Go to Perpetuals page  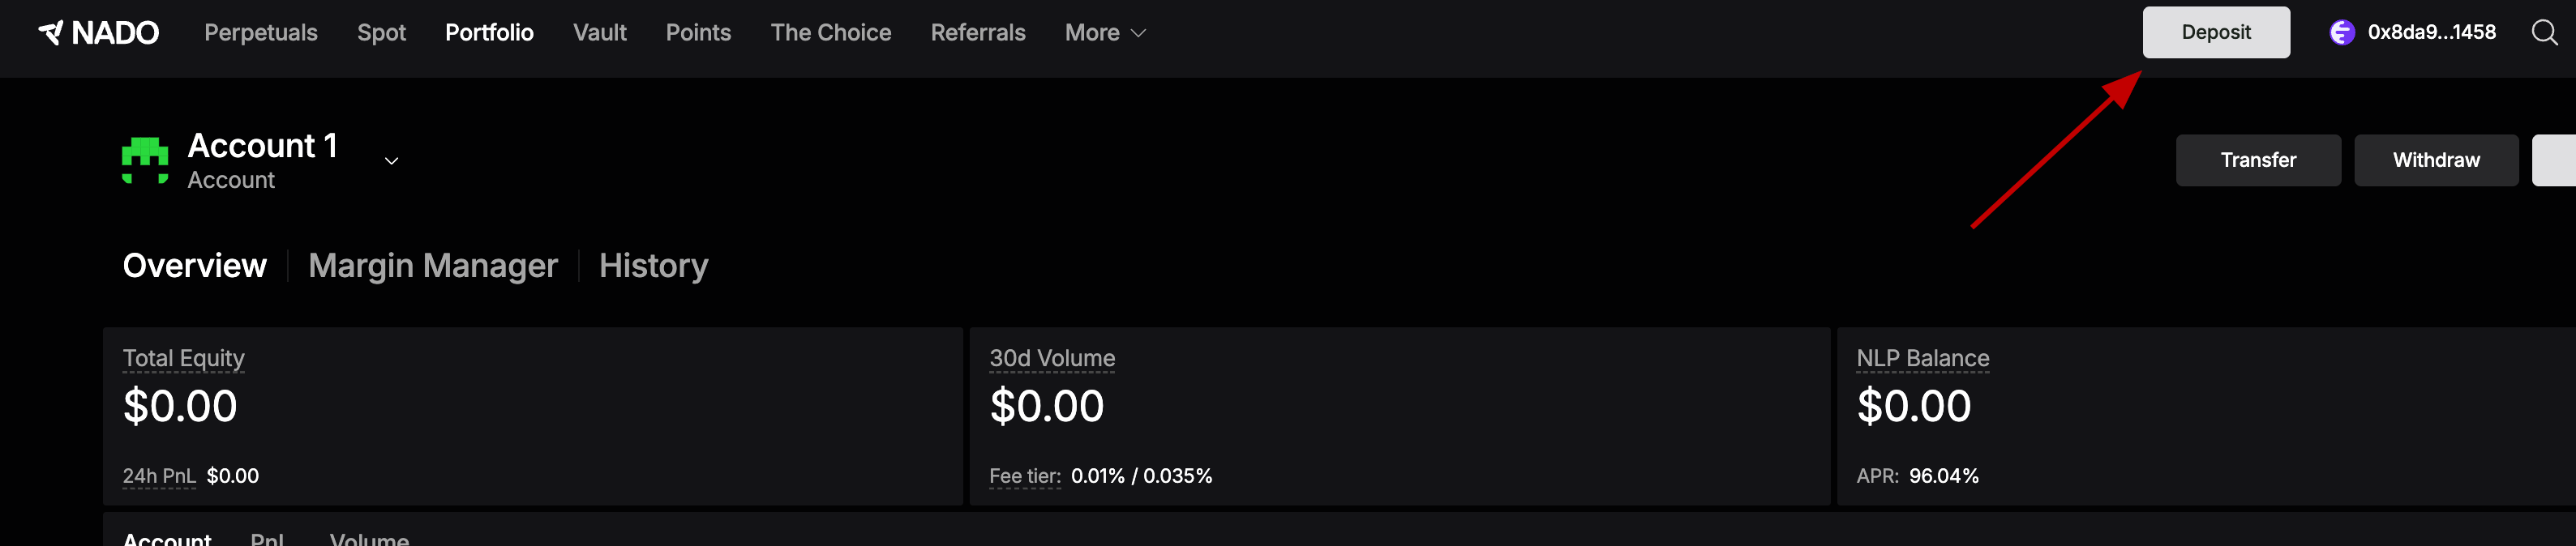[x=261, y=33]
